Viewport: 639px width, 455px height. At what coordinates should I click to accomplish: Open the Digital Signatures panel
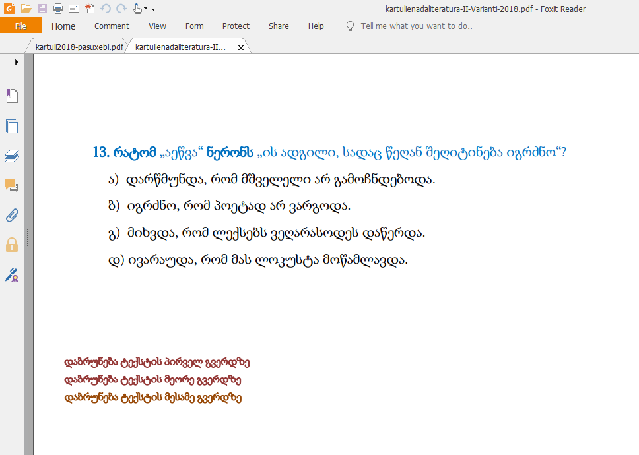pos(12,275)
